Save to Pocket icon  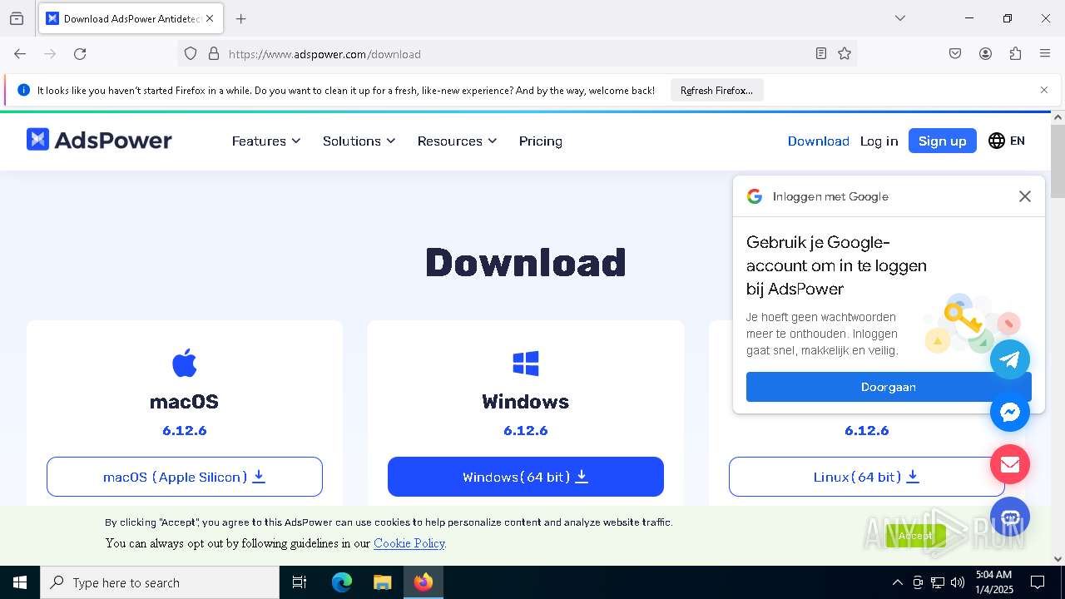click(955, 53)
